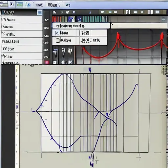The height and width of the screenshot is (168, 168).
Task: Click the first icon in the dark toolbar
Action: tap(54, 12)
